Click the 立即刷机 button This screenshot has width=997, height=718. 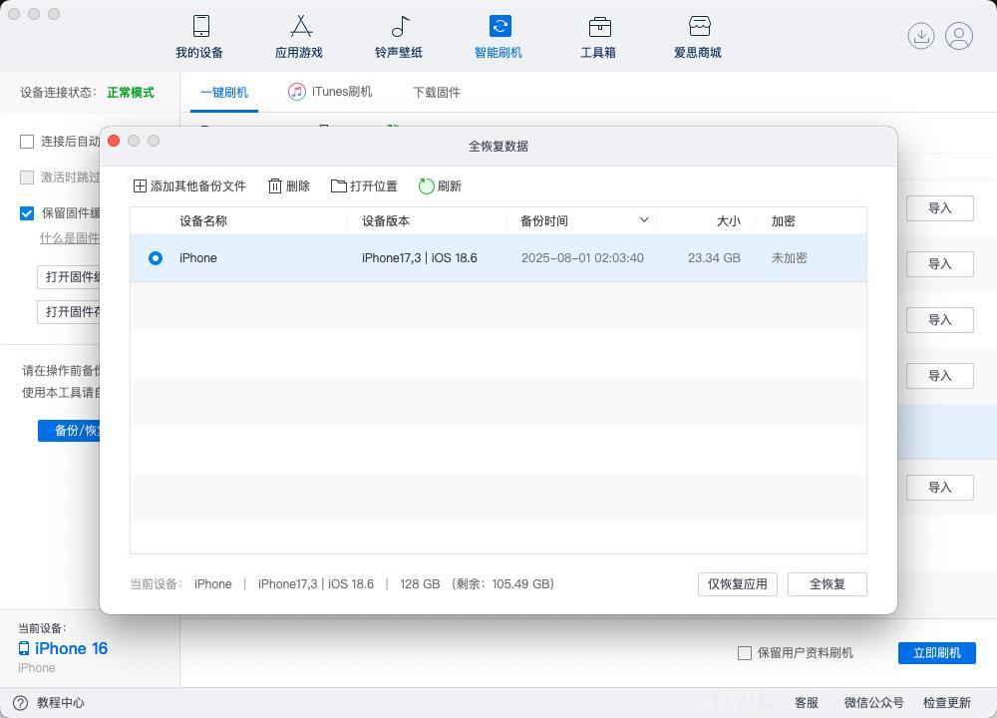936,652
